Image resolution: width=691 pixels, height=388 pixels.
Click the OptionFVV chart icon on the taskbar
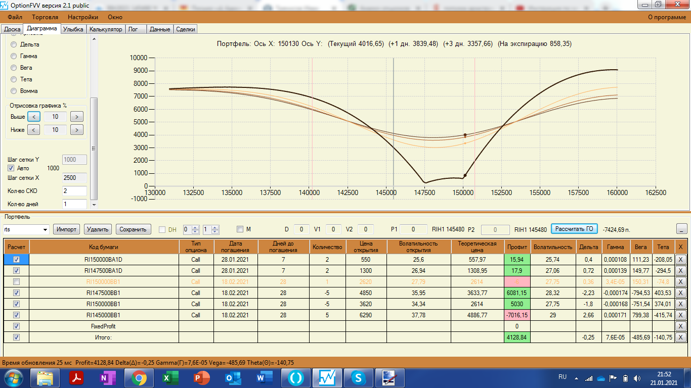[x=327, y=378]
